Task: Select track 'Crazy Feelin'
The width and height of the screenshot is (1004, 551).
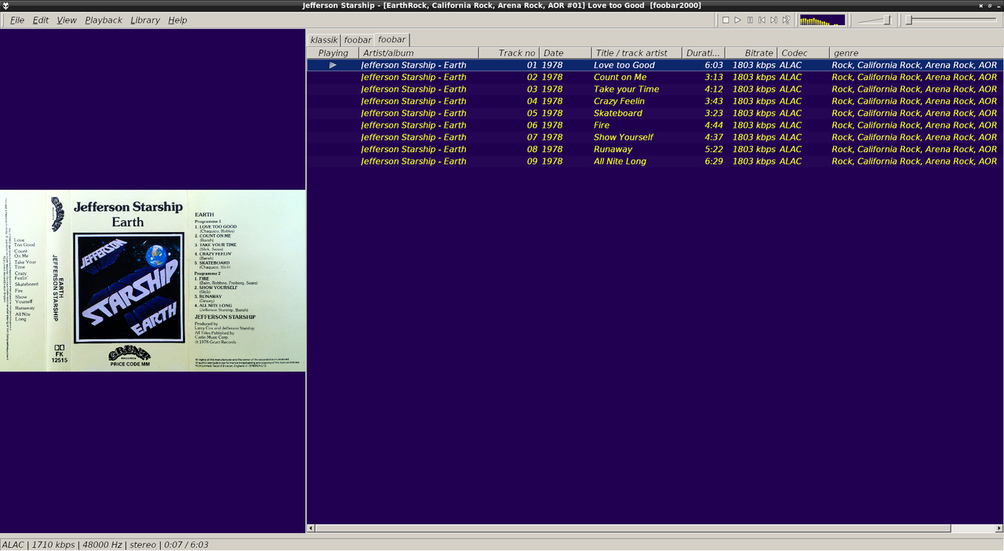Action: click(x=620, y=101)
